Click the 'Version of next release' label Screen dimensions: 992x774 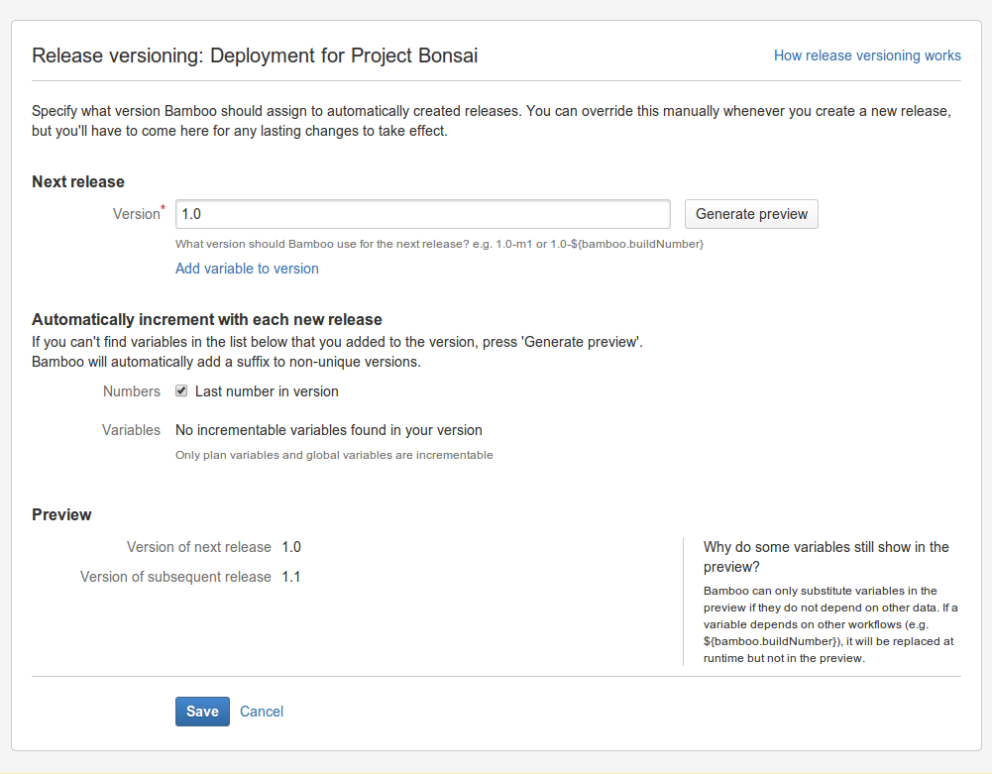[x=198, y=547]
